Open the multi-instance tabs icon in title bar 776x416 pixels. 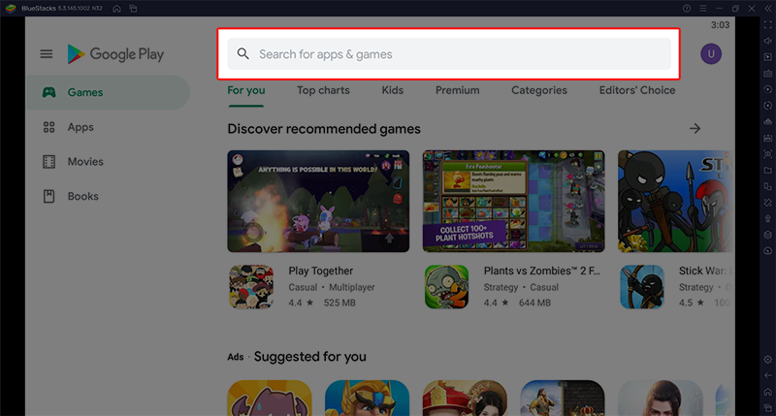(133, 9)
